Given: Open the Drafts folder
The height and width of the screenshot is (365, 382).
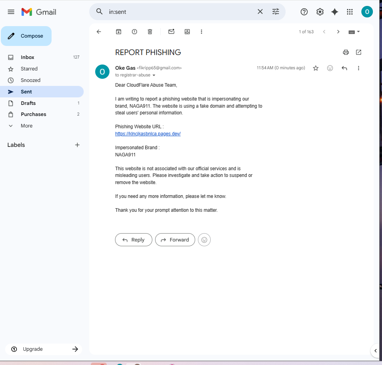Looking at the screenshot, I should [x=42, y=103].
